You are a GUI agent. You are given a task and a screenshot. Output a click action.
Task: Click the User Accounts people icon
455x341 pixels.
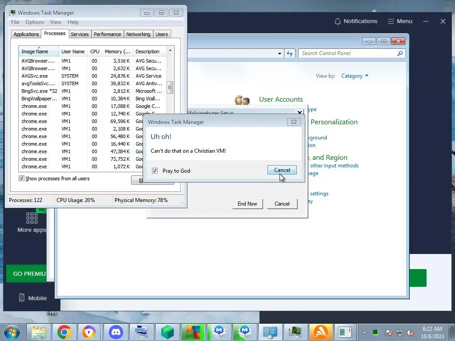tap(242, 100)
